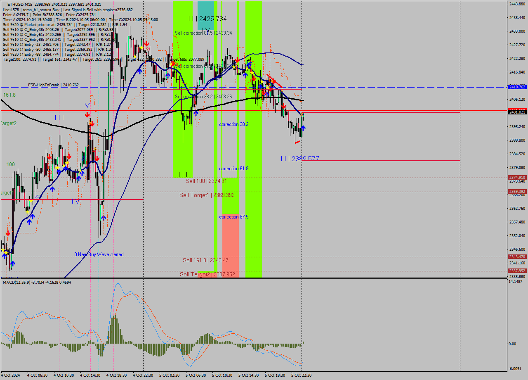Click the red 2343.470 price tag on axis

pyautogui.click(x=517, y=257)
